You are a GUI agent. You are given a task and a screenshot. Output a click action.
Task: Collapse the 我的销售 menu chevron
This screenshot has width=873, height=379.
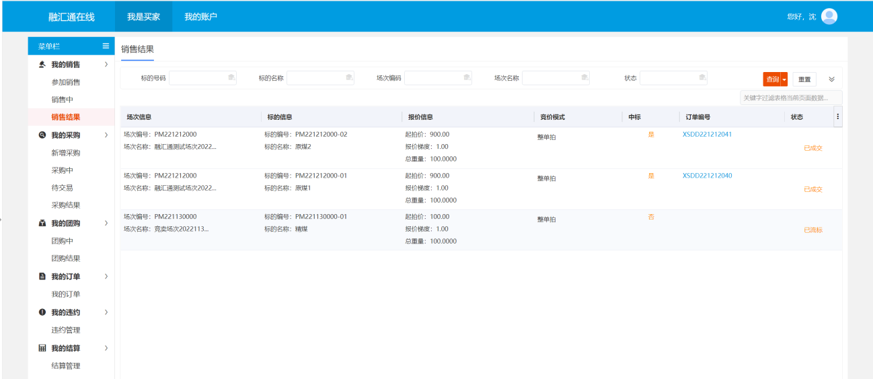(106, 65)
